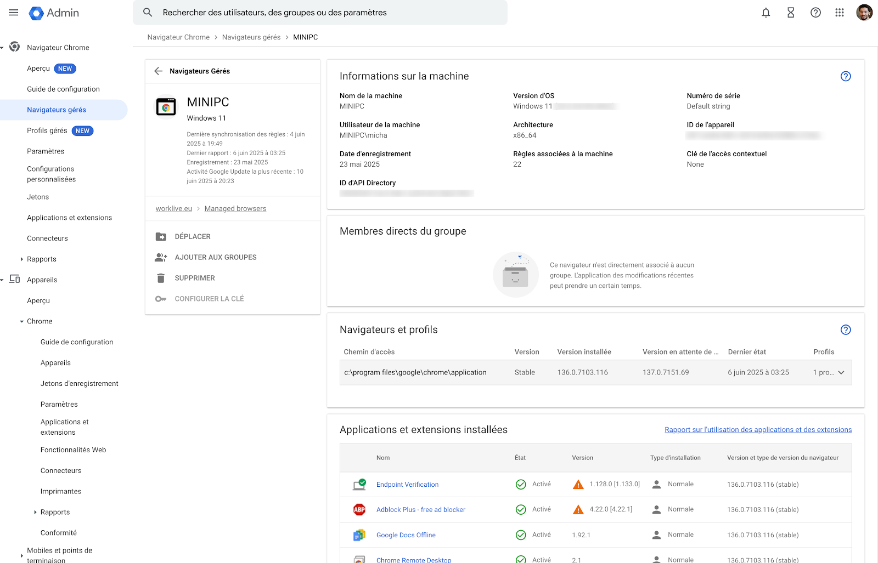Click the SUPPRIMER trash icon
The width and height of the screenshot is (878, 563).
click(x=161, y=278)
